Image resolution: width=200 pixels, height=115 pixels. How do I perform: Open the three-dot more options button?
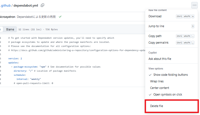(194, 5)
